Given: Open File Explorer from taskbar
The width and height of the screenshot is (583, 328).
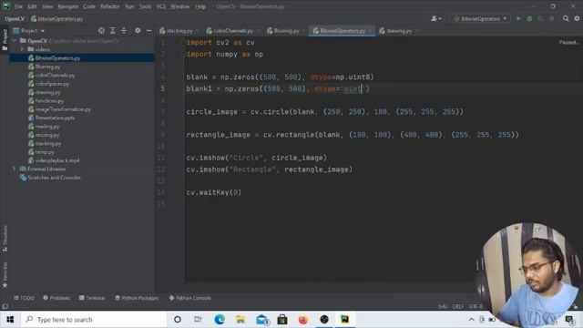Looking at the screenshot, I should click(240, 320).
